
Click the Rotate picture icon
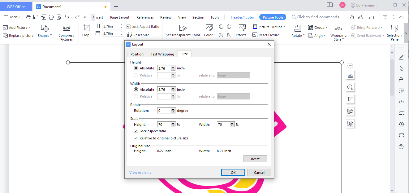(x=298, y=29)
